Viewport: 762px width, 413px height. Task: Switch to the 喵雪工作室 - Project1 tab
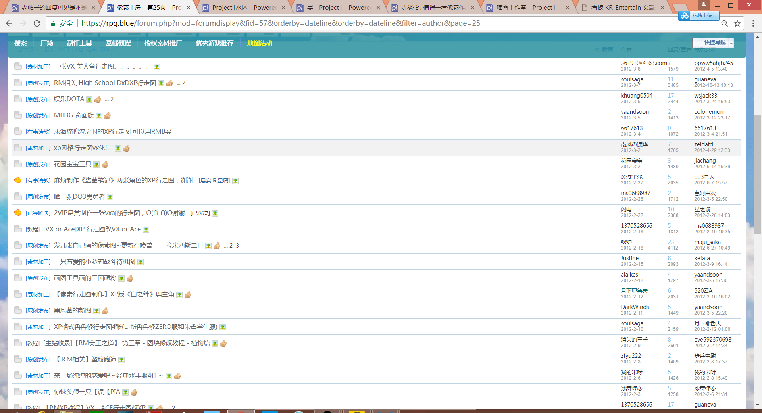tap(528, 7)
